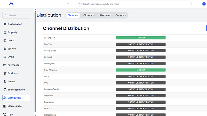Viewport: 207px width, 116px height.
Task: Set up the CVC channel
Action: point(141,83)
